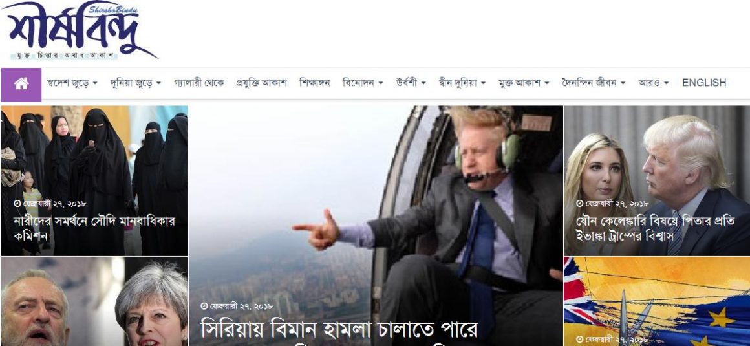750x346 pixels.
Task: Switch to the ENGLISH version link
Action: (x=704, y=83)
